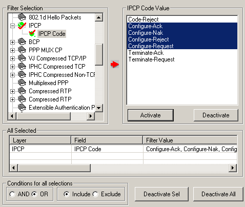The image size is (245, 207).
Task: Click the Extensible Authentication book icon
Action: tap(22, 107)
